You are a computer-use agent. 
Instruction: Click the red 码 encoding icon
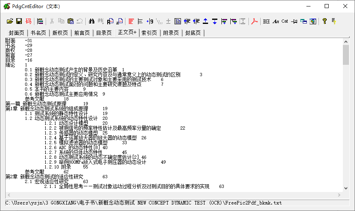point(28,21)
